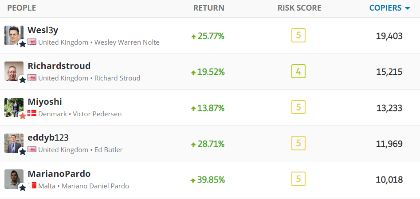
Task: Click Miyoshi's avatar thumbnail
Action: coord(14,107)
